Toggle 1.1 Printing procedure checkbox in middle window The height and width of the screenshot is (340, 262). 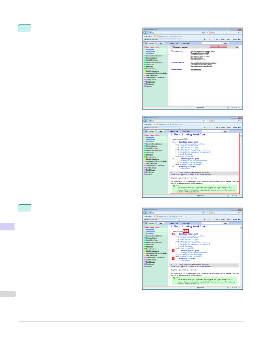pyautogui.click(x=173, y=142)
